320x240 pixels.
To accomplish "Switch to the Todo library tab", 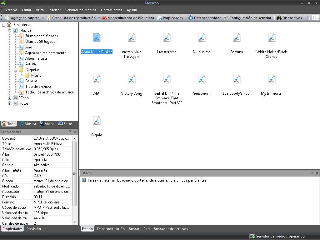I will pyautogui.click(x=9, y=124).
